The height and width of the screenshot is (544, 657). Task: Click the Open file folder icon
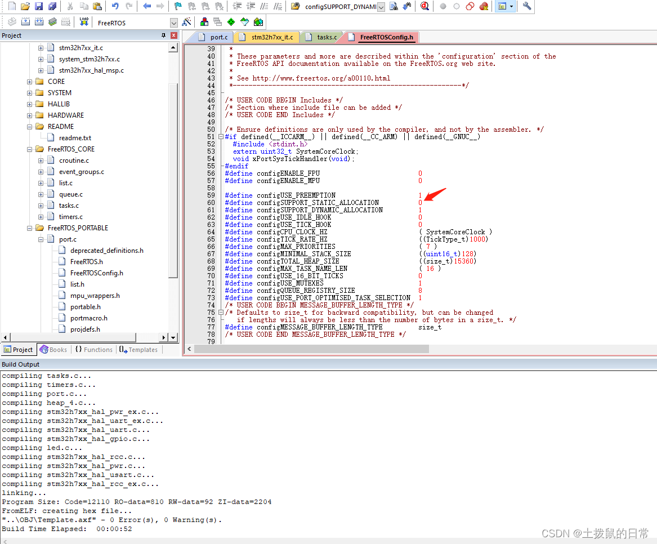click(25, 6)
